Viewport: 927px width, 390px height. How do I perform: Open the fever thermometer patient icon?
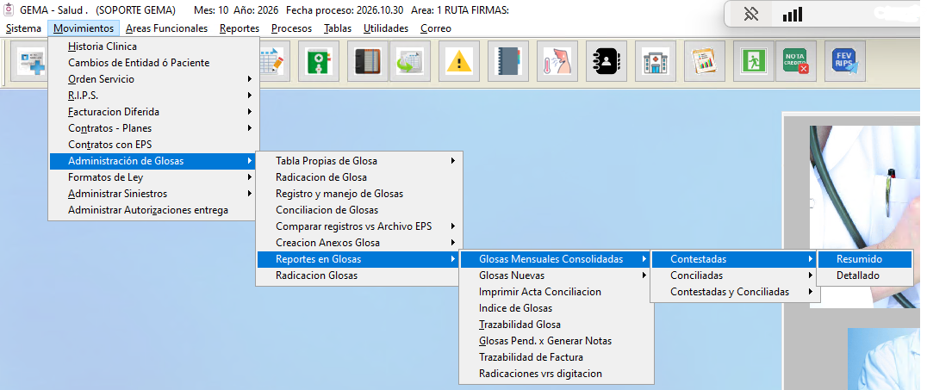pos(557,61)
